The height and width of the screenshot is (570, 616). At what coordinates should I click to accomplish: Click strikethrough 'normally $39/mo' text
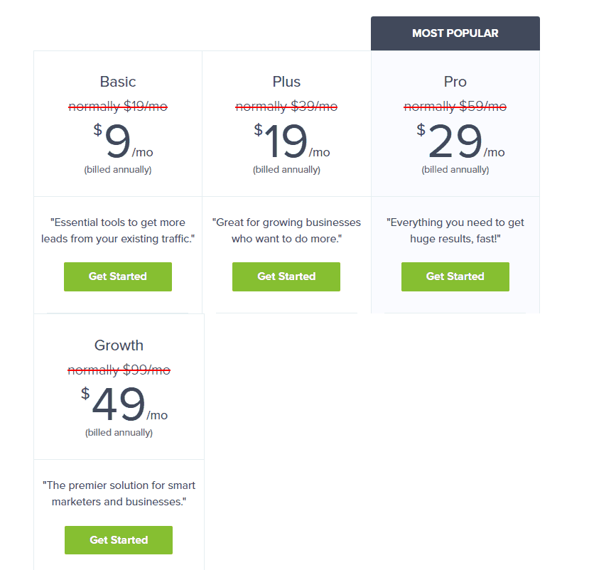pyautogui.click(x=286, y=106)
